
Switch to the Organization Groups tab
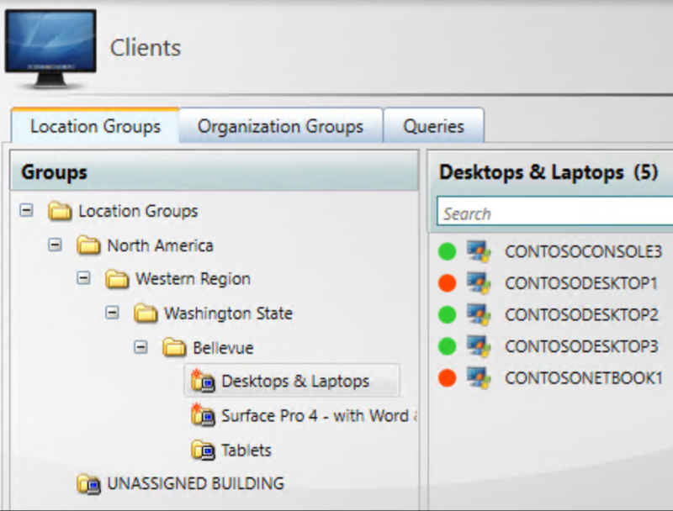280,126
